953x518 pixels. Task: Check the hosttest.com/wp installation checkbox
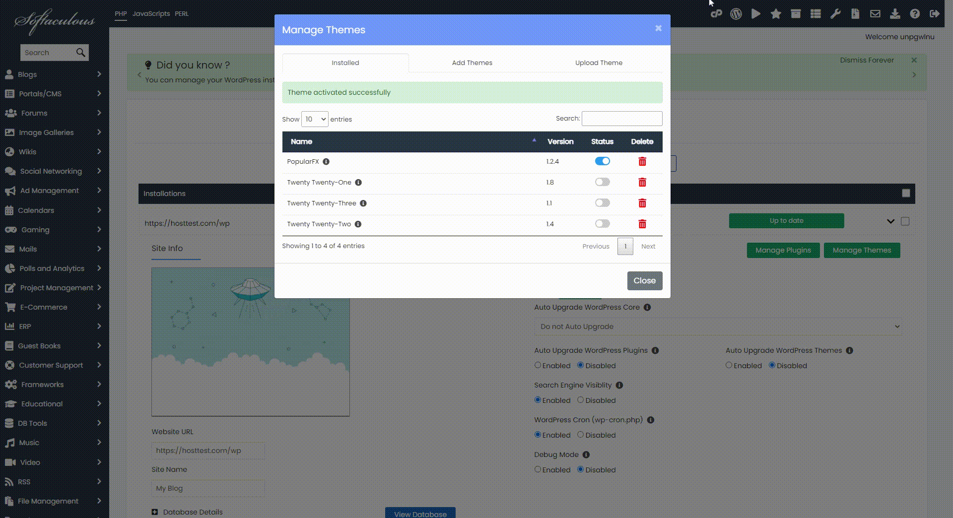905,221
